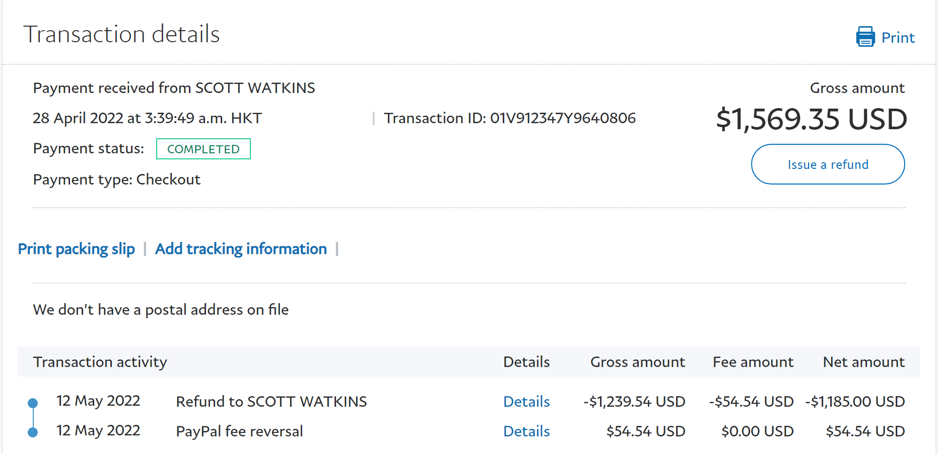Open Details for PayPal fee reversal
The height and width of the screenshot is (454, 939).
click(x=526, y=431)
